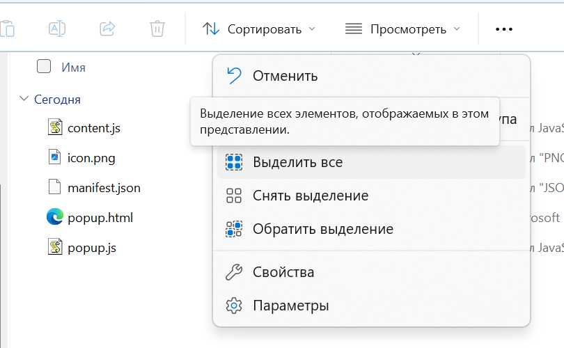The height and width of the screenshot is (348, 564).
Task: Open Параметры from the menu
Action: (290, 306)
